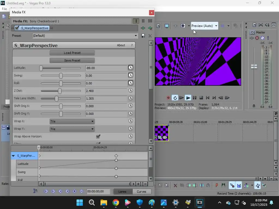Expand split-screen view dropdown arrow in preview
The width and height of the screenshot is (279, 209).
(189, 26)
